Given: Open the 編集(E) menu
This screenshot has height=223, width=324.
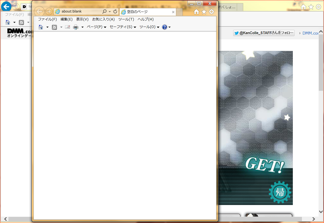Looking at the screenshot, I should 67,19.
